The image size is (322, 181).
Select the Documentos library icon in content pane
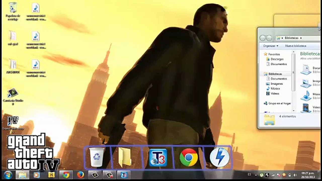pyautogui.click(x=306, y=69)
